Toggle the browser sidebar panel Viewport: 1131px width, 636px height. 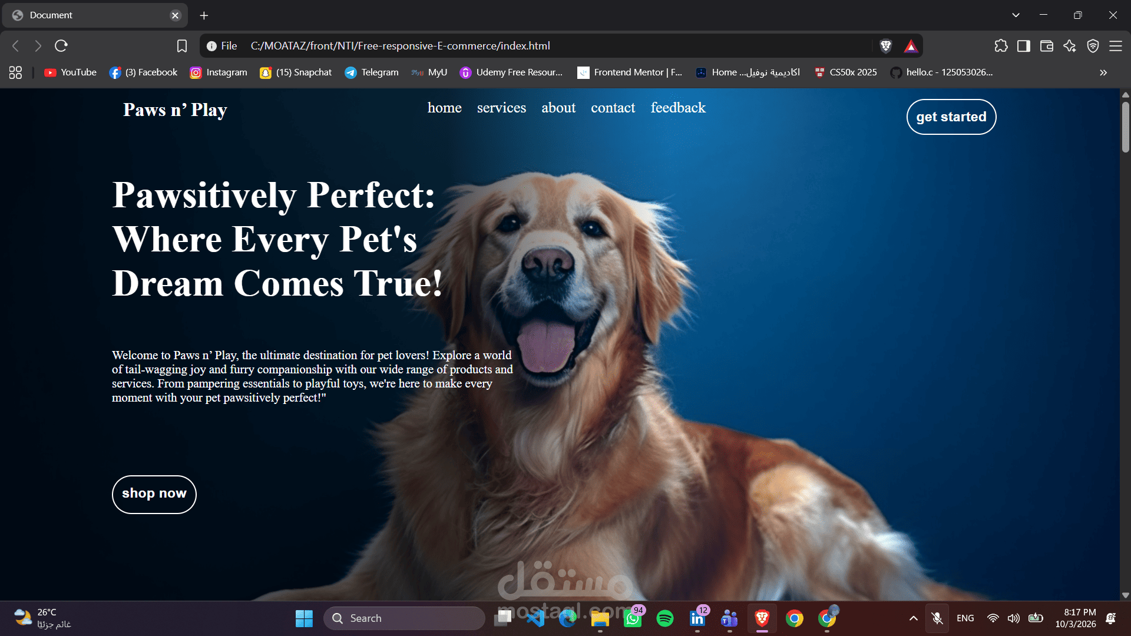pos(1024,46)
